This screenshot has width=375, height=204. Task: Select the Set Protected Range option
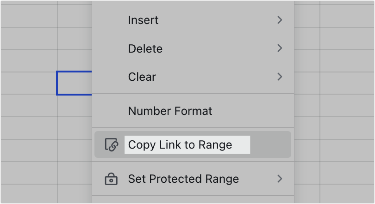click(193, 179)
